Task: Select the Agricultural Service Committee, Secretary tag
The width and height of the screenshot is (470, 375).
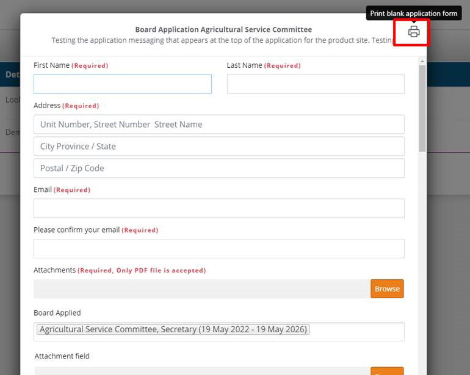Action: click(173, 329)
